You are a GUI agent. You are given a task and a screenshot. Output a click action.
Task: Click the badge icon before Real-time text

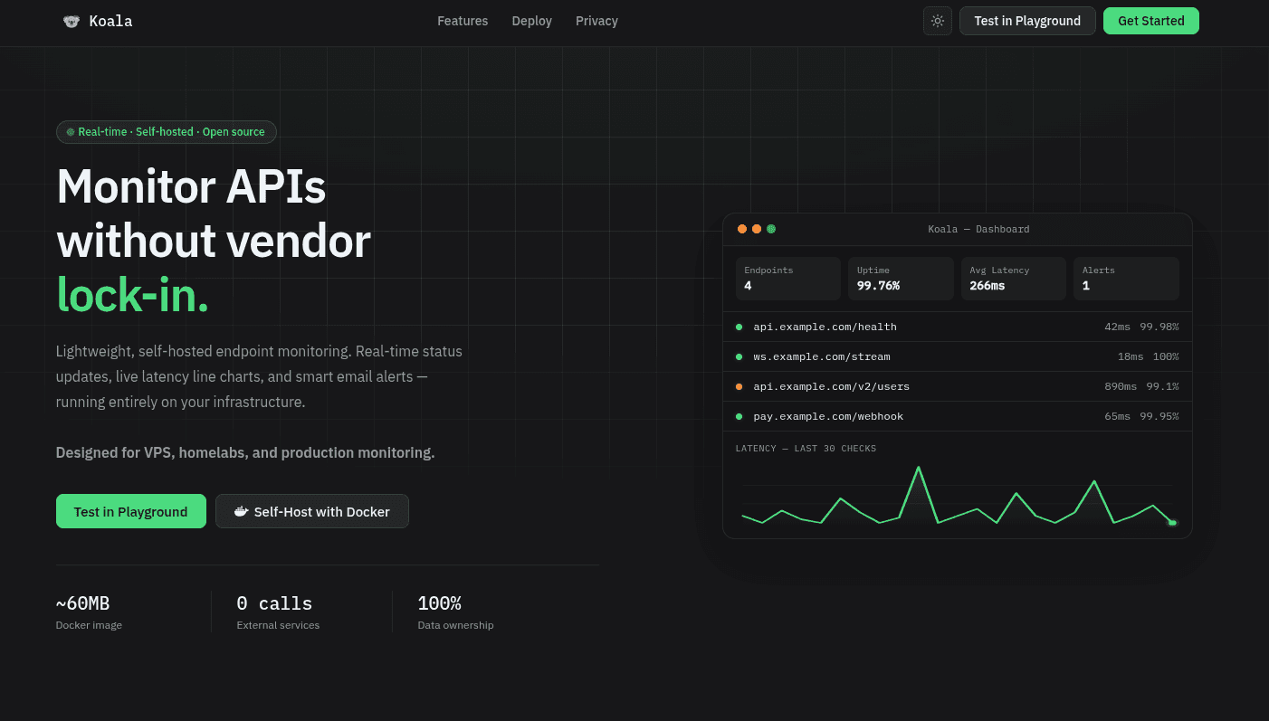click(71, 132)
